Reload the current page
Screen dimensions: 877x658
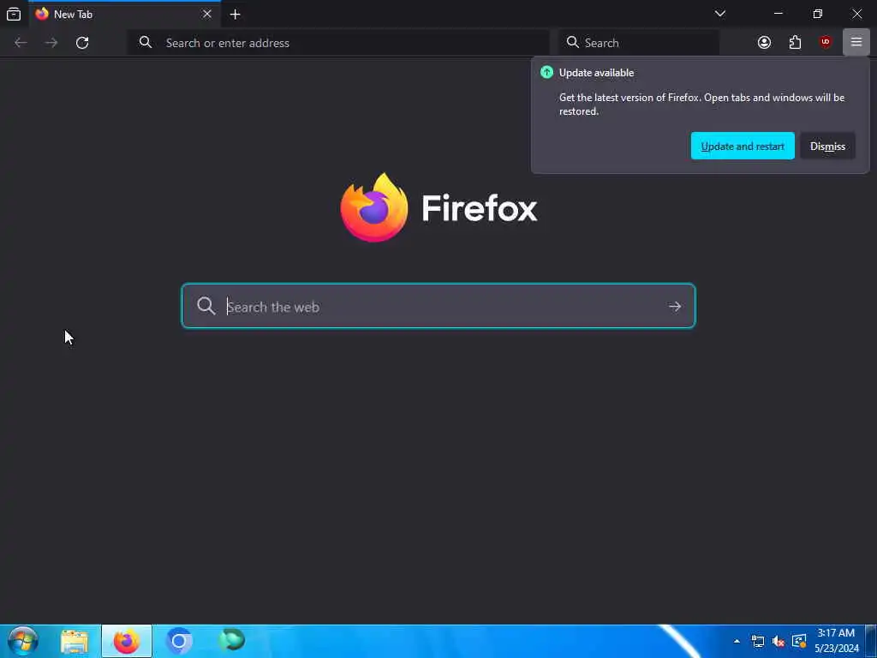point(82,43)
